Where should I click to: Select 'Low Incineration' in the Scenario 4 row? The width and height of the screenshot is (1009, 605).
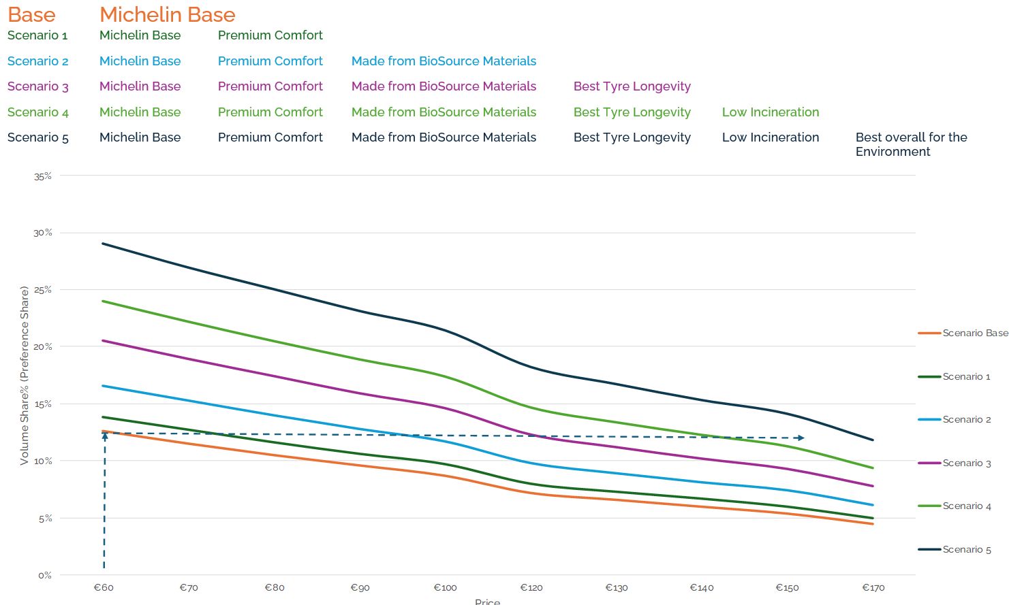pos(770,112)
